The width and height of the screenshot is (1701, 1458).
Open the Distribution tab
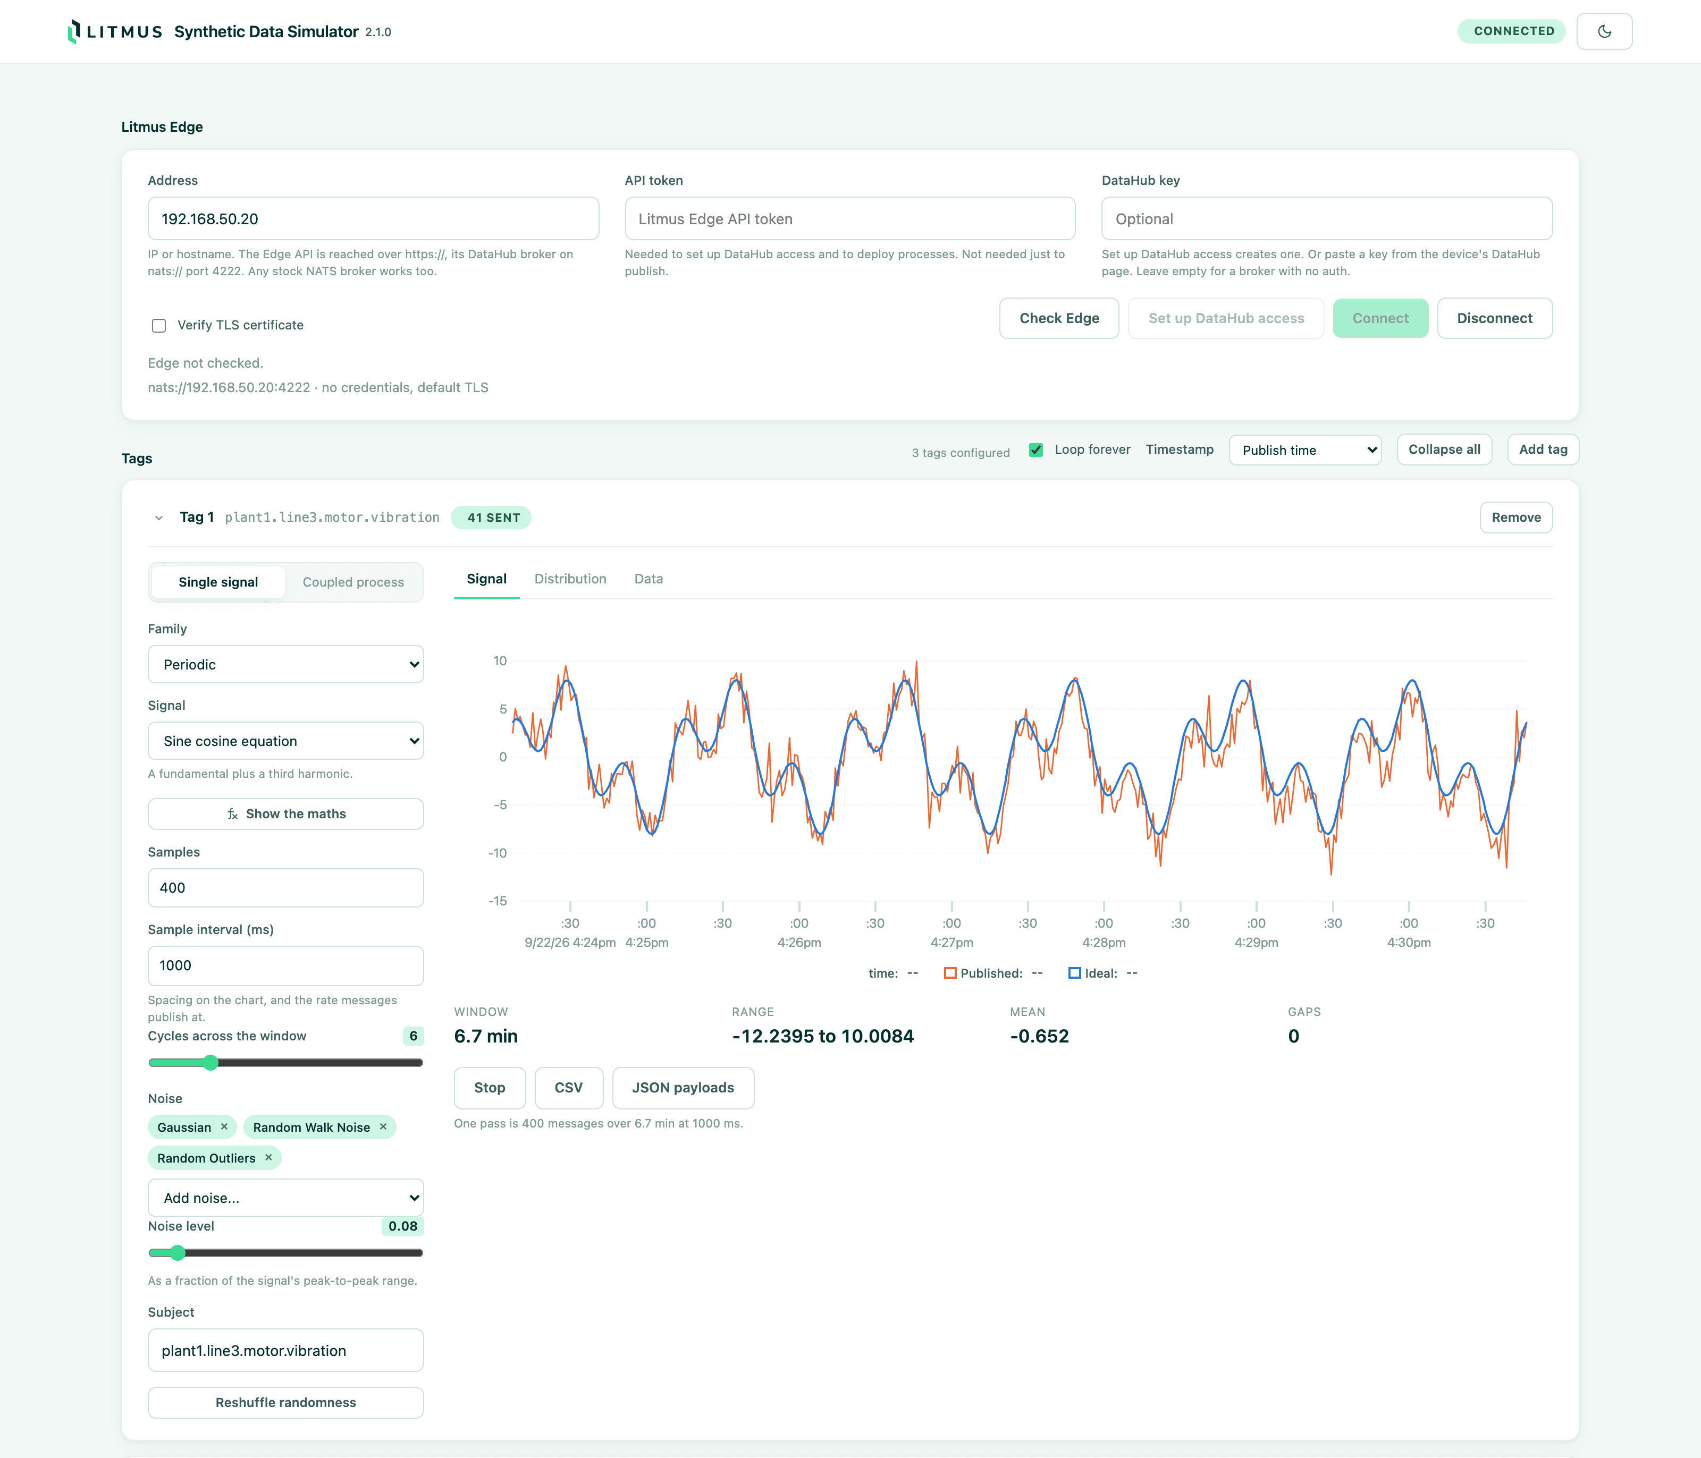[x=570, y=579]
